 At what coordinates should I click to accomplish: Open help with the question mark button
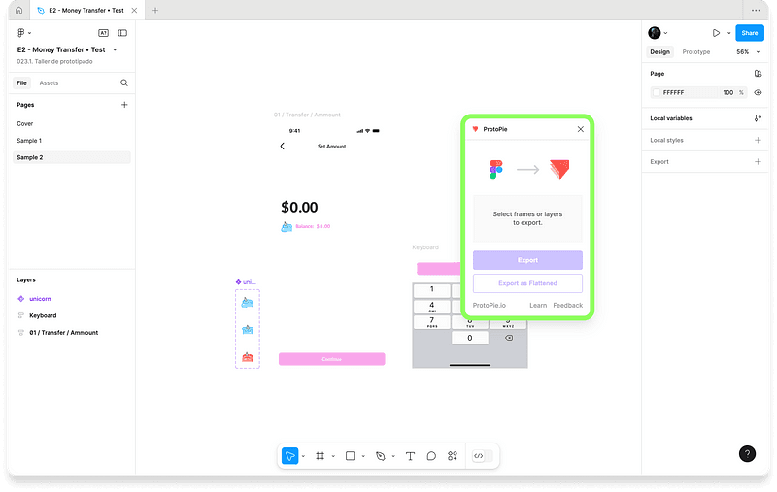(x=747, y=453)
